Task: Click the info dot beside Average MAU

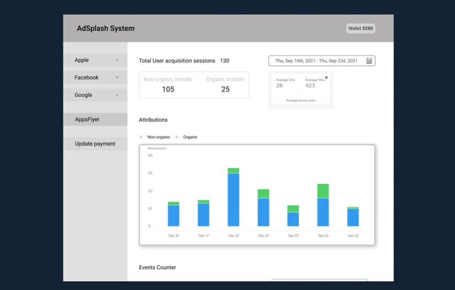Action: (326, 77)
